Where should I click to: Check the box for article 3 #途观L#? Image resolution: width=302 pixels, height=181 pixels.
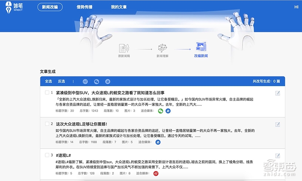tap(47, 155)
